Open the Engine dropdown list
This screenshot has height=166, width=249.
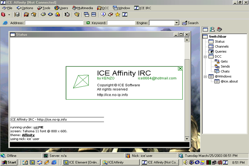point(177,23)
